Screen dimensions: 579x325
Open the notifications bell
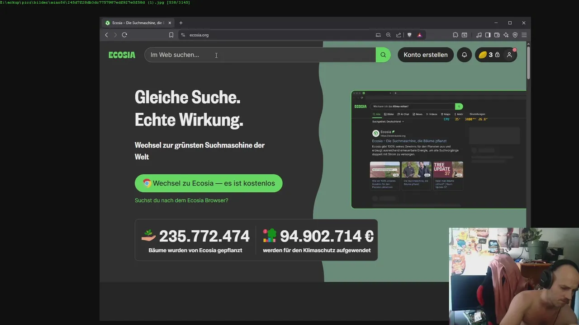coord(464,55)
